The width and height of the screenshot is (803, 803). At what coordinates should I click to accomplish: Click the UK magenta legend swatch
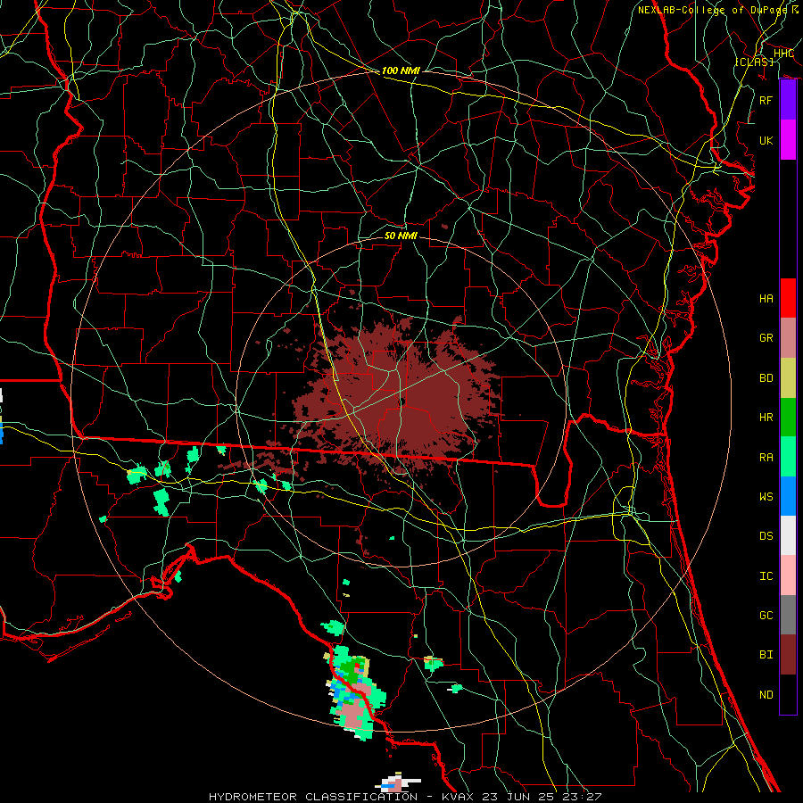pos(788,140)
